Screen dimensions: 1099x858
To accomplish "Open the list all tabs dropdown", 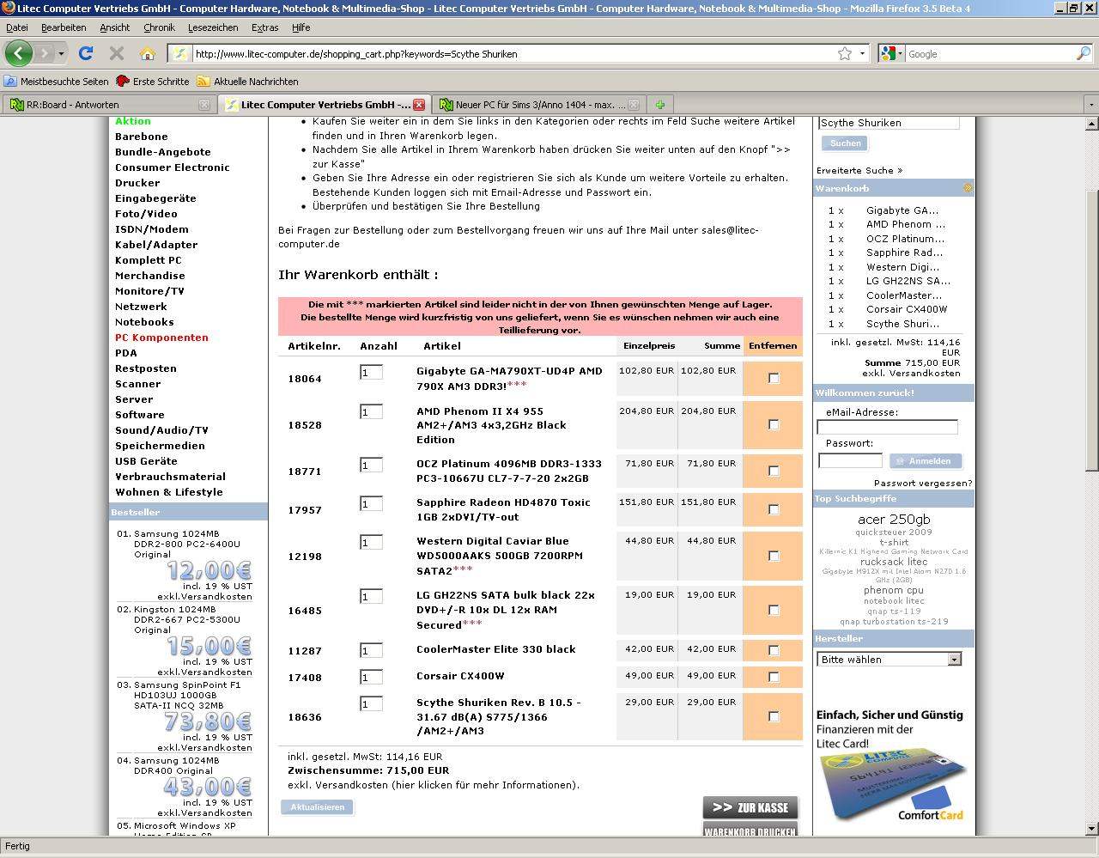I will (x=1090, y=105).
